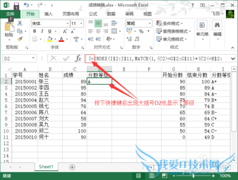
Task: Center cell text horizontally
Action: coord(98,31)
